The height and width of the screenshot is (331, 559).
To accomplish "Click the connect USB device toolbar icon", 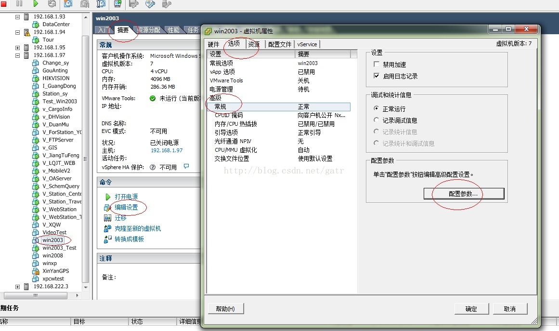I will click(167, 3).
